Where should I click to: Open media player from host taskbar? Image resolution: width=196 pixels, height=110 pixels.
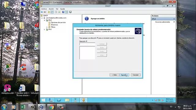pyautogui.click(x=13, y=107)
